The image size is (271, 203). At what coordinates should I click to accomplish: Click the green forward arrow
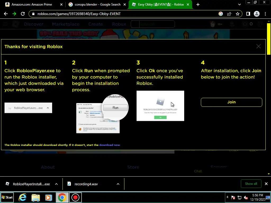pyautogui.click(x=14, y=14)
